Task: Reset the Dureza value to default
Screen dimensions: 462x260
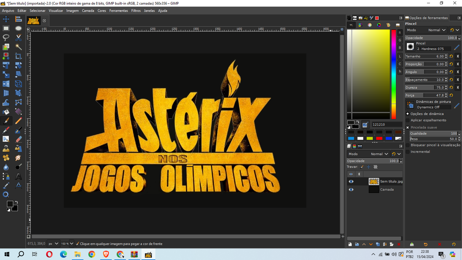Action: click(451, 87)
